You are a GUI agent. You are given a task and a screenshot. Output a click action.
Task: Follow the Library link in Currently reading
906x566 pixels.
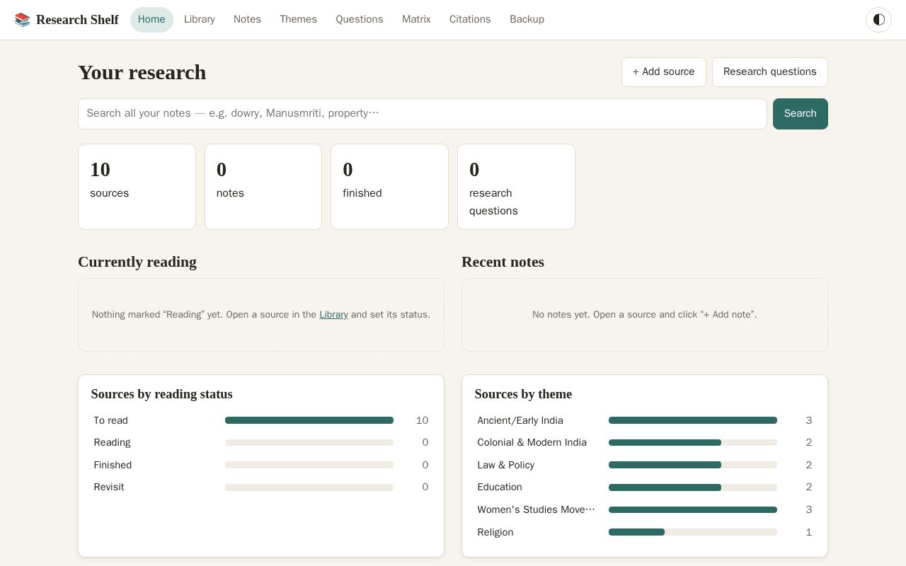click(333, 315)
